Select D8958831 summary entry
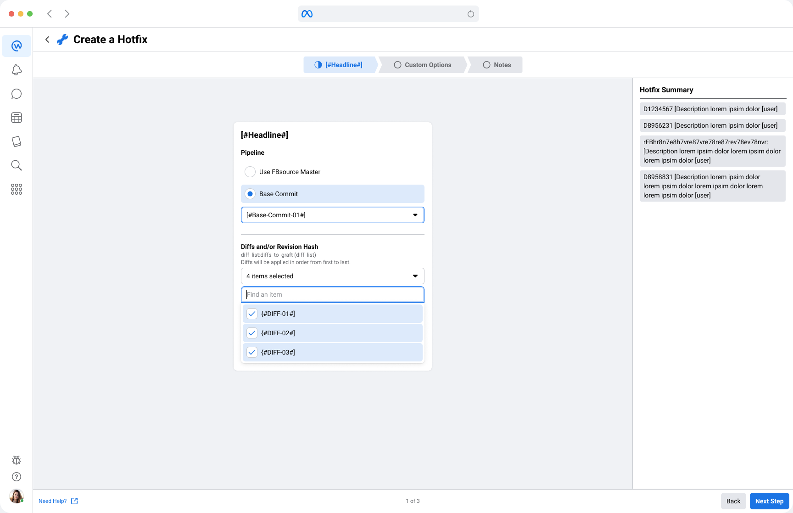The image size is (793, 513). (x=712, y=186)
